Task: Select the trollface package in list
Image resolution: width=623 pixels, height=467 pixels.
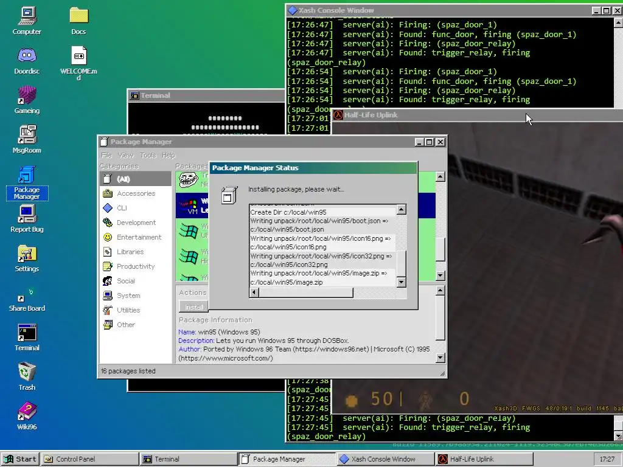Action: (192, 181)
